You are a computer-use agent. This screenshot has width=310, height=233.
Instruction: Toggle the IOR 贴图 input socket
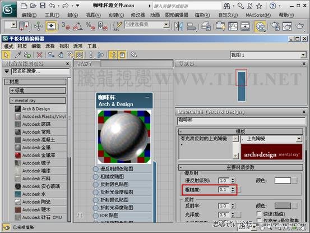point(96,216)
